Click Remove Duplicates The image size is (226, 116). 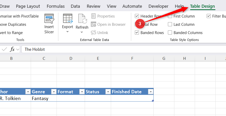tap(13, 24)
